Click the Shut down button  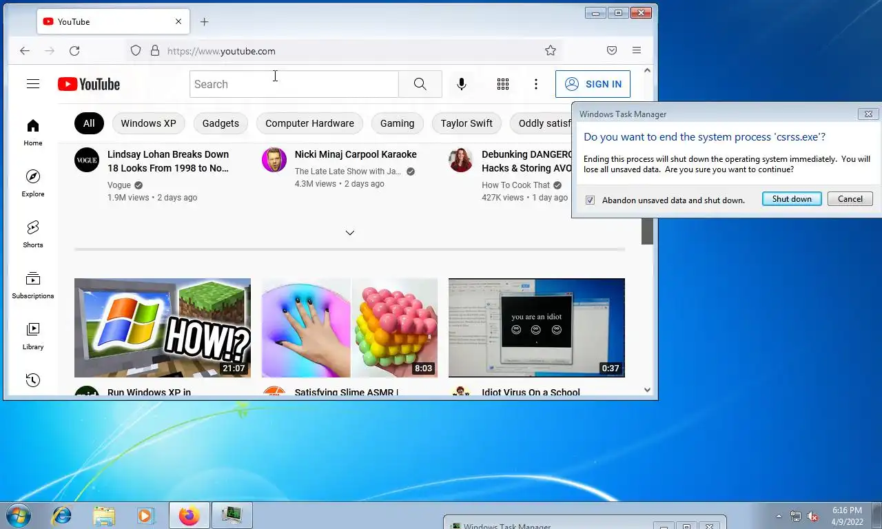pyautogui.click(x=792, y=199)
